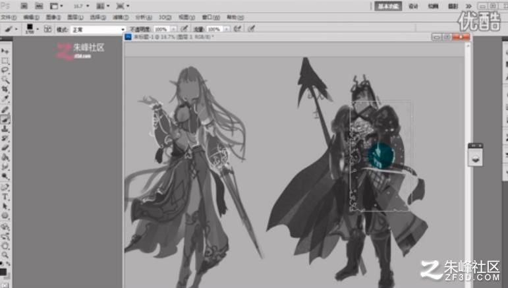This screenshot has width=508, height=288.
Task: Switch to 摄影 (Photography) workspace
Action: [453, 6]
